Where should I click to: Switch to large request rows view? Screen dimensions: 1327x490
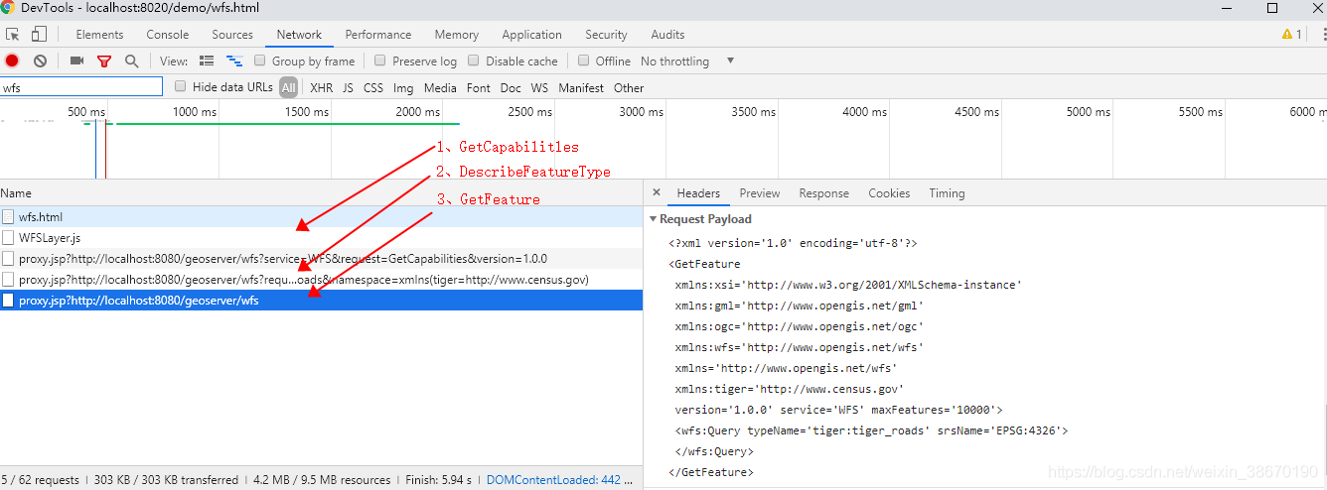click(207, 61)
